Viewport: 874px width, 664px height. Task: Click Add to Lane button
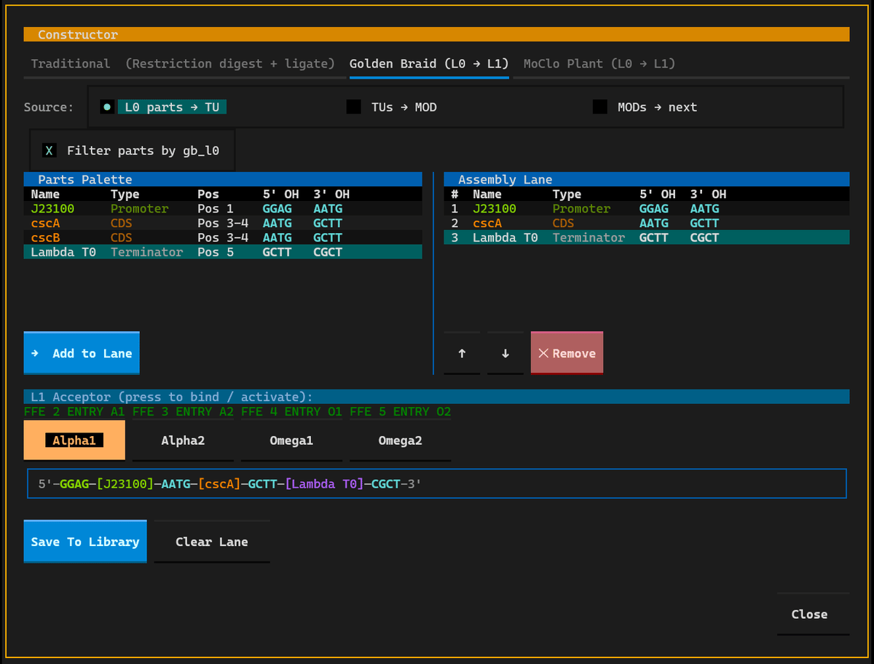pyautogui.click(x=82, y=353)
